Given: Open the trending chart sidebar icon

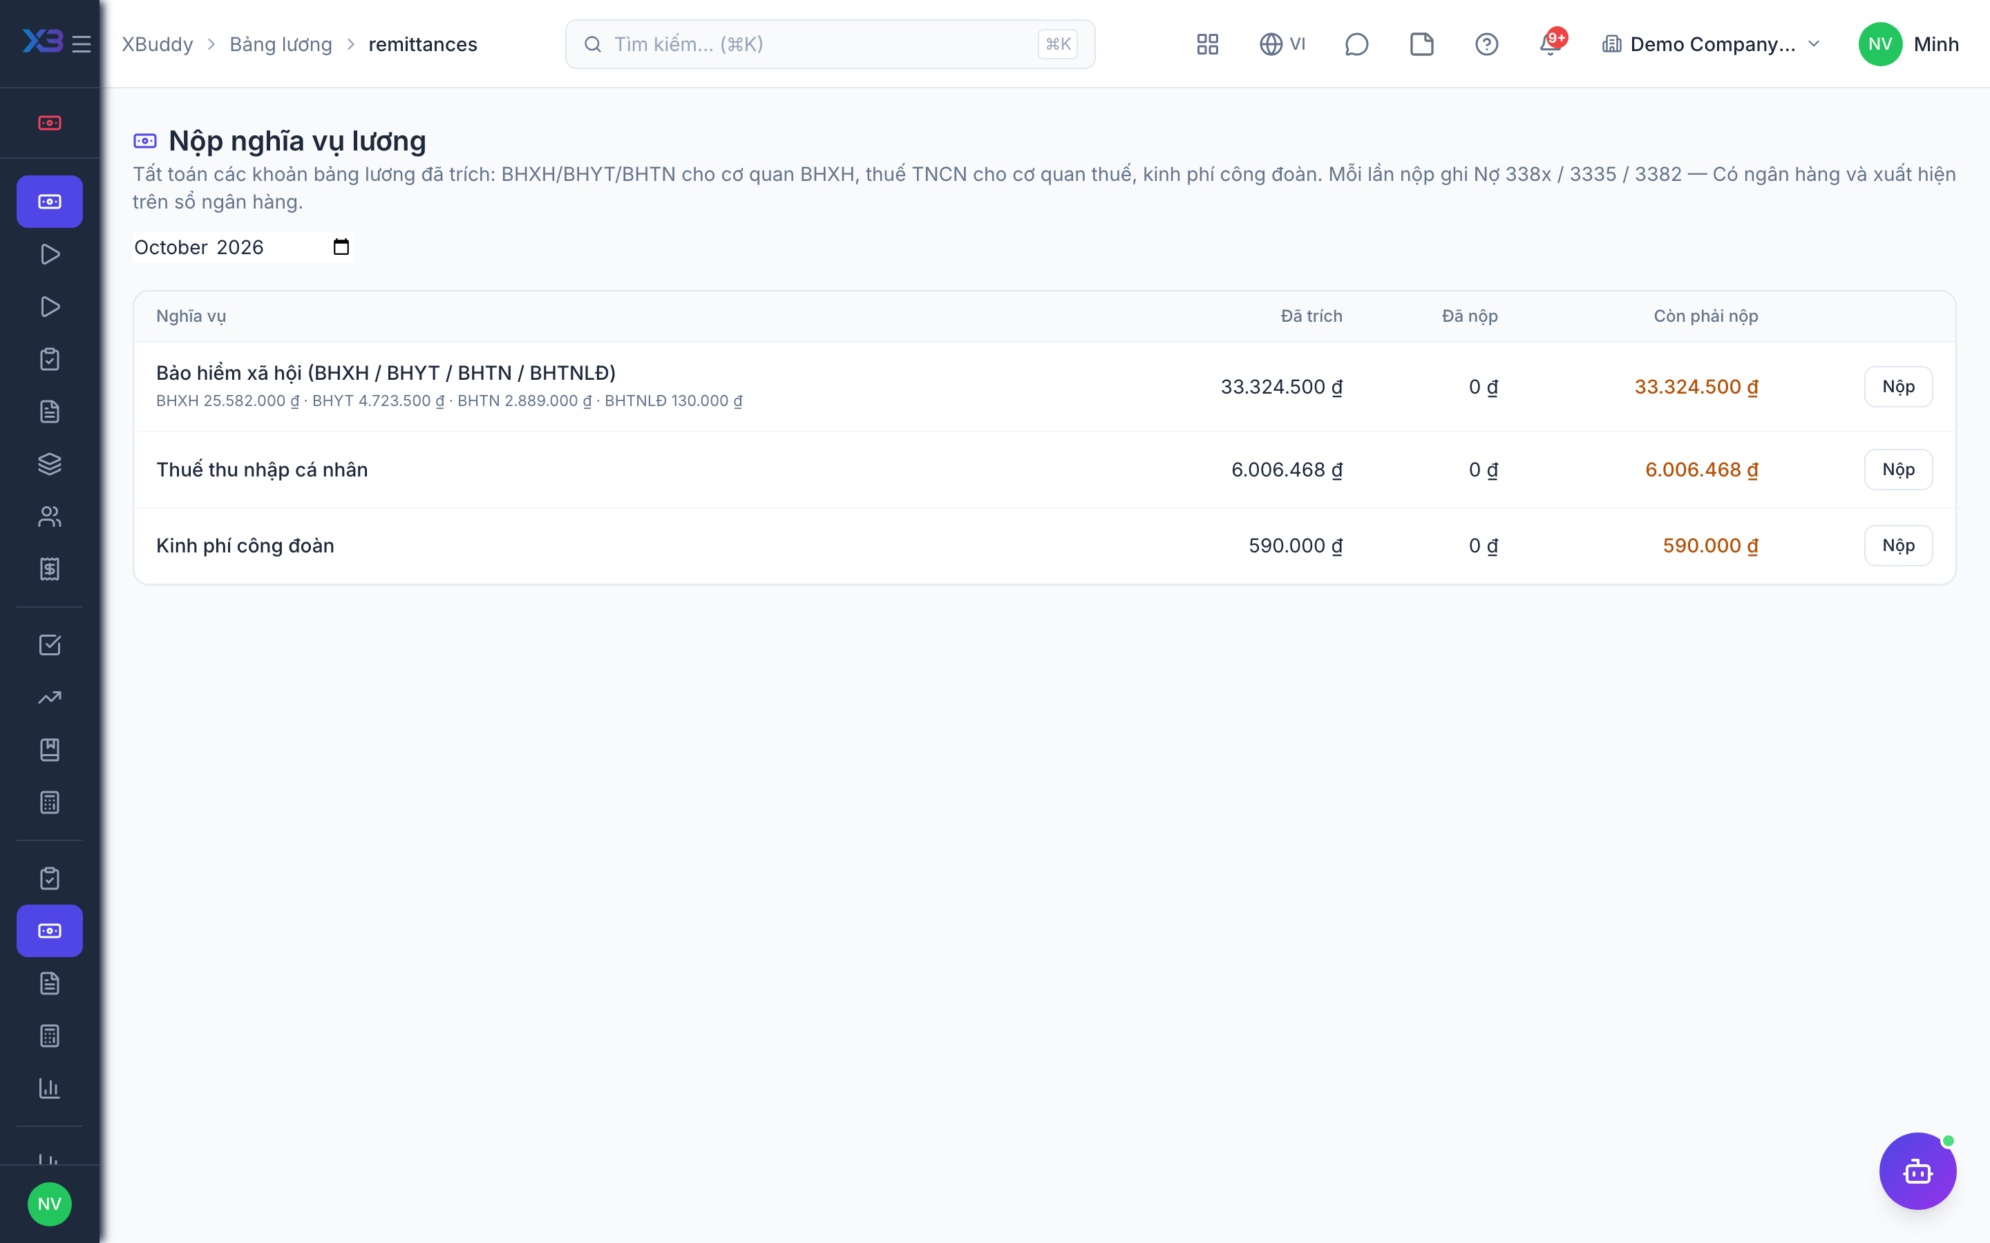Looking at the screenshot, I should [49, 697].
